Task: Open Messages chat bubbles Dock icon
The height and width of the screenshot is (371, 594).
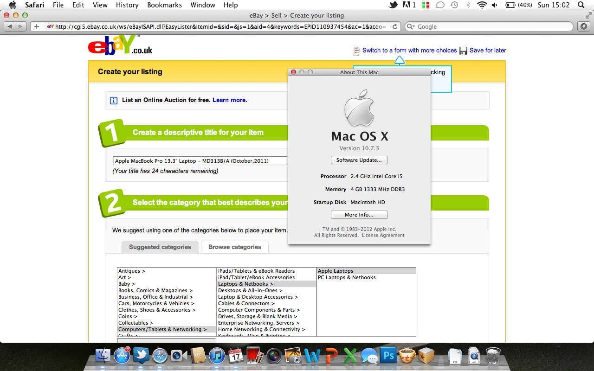Action: pos(369,356)
